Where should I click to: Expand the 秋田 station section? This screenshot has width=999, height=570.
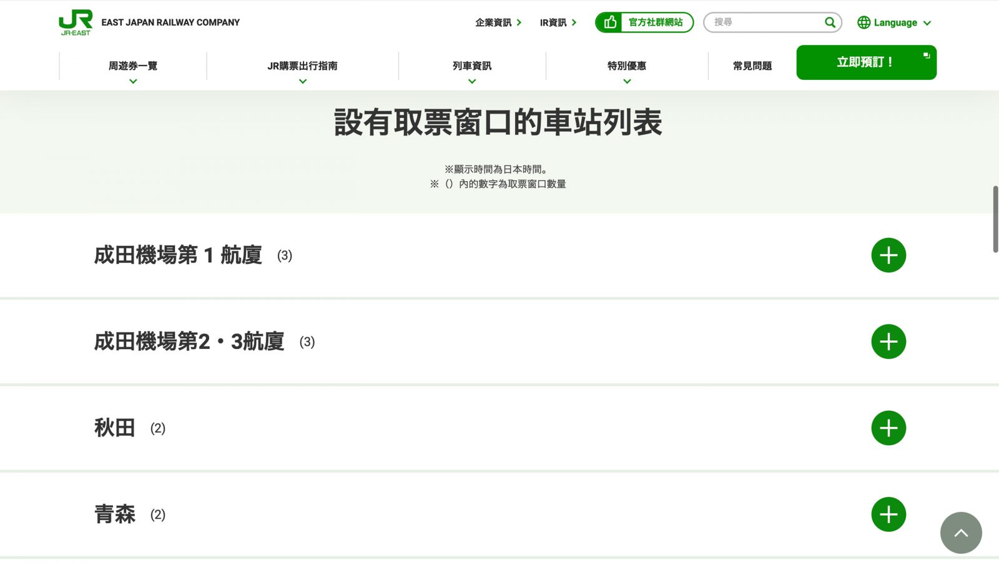888,428
